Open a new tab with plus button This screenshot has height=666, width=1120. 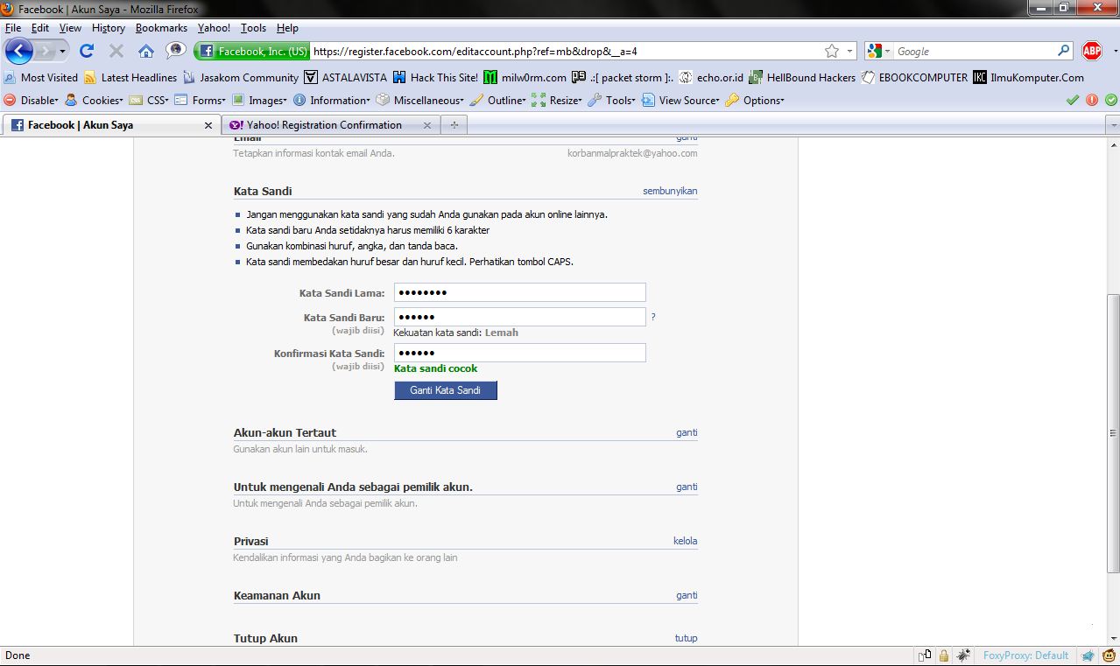click(454, 125)
